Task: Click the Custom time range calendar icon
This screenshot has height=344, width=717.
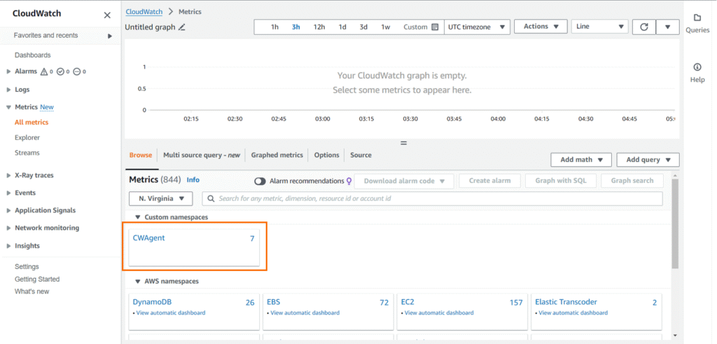Action: (x=435, y=27)
